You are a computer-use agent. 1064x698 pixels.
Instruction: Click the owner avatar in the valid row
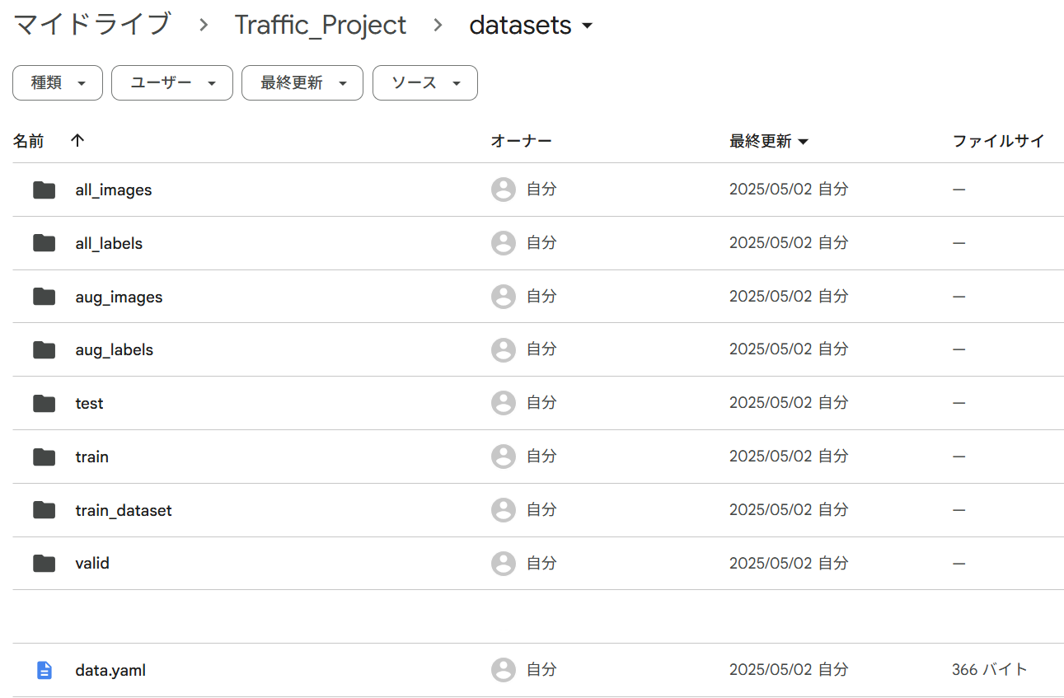tap(504, 564)
